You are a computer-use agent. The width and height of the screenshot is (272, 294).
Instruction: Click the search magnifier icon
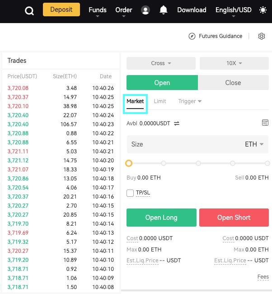pyautogui.click(x=29, y=11)
